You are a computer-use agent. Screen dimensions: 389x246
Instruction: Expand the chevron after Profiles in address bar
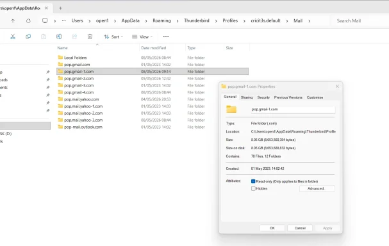click(244, 21)
